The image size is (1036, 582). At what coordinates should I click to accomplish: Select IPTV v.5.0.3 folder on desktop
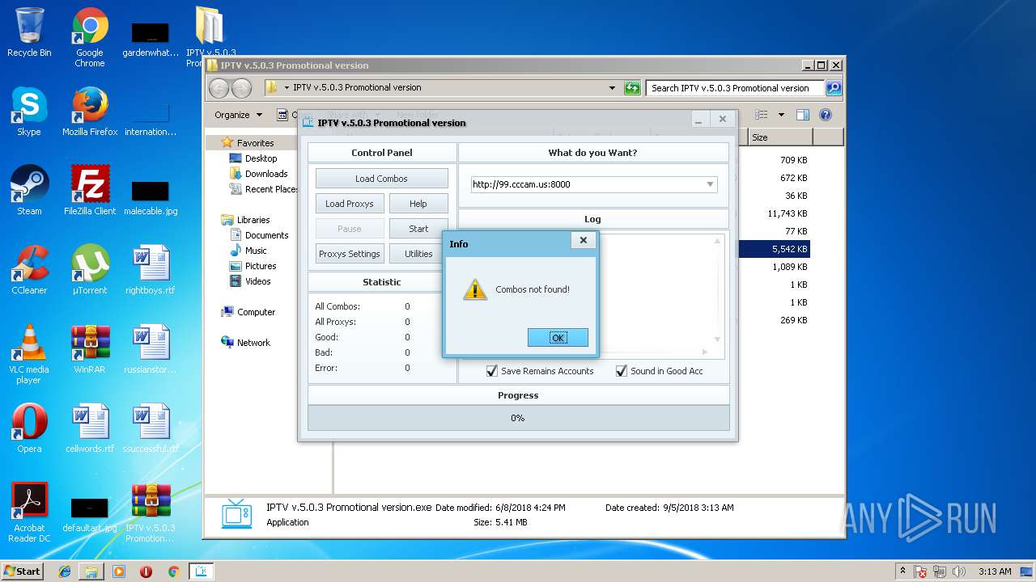210,37
